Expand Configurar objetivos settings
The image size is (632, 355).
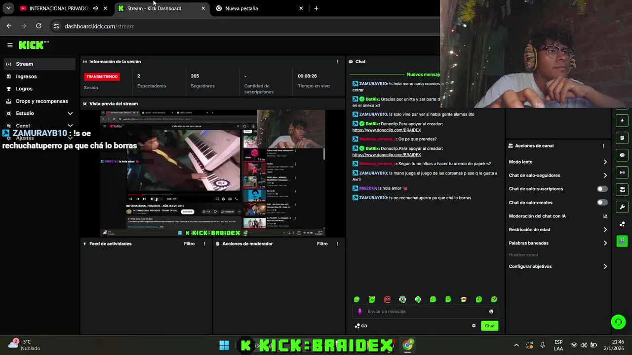click(605, 266)
